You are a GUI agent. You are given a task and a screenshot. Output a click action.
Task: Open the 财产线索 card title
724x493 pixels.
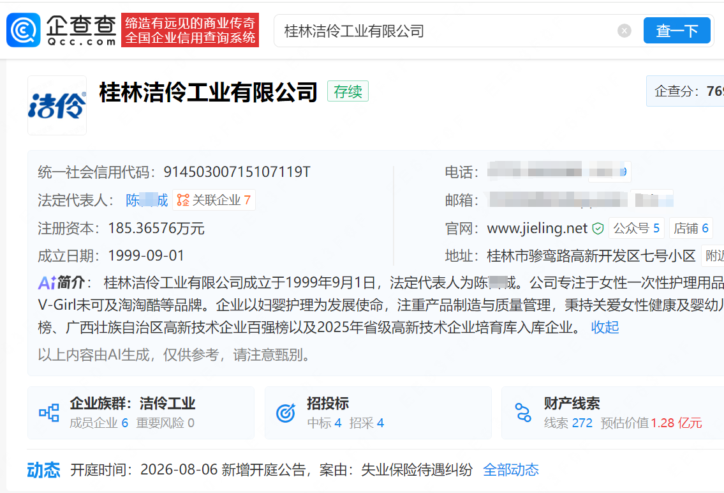(x=572, y=404)
